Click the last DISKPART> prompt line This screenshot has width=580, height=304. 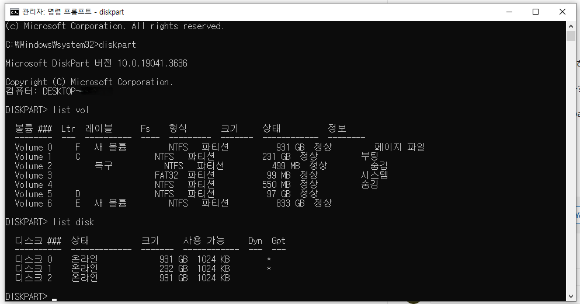pyautogui.click(x=31, y=296)
